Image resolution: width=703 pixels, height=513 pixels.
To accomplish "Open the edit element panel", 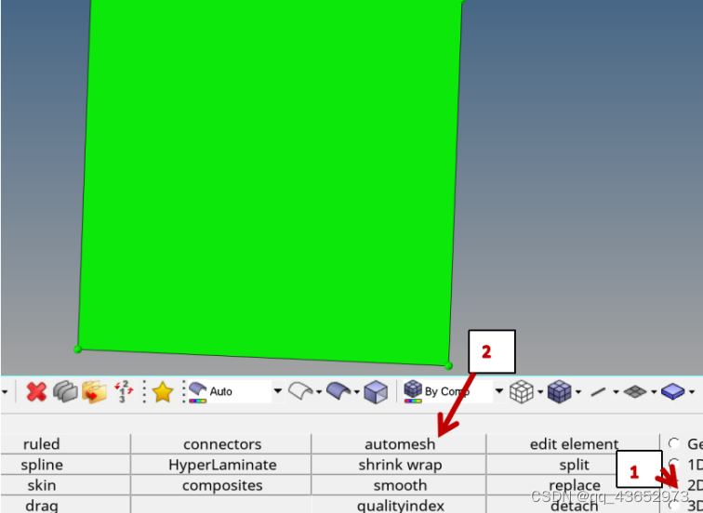I will coord(574,444).
